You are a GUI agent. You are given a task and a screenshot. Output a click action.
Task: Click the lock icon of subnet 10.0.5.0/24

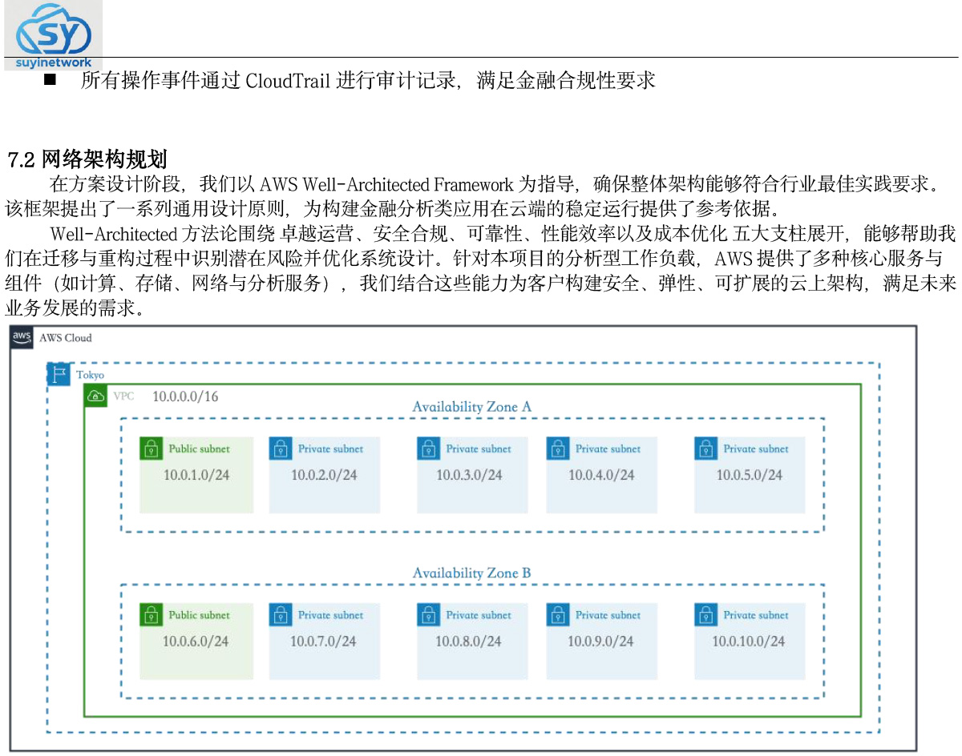(706, 448)
